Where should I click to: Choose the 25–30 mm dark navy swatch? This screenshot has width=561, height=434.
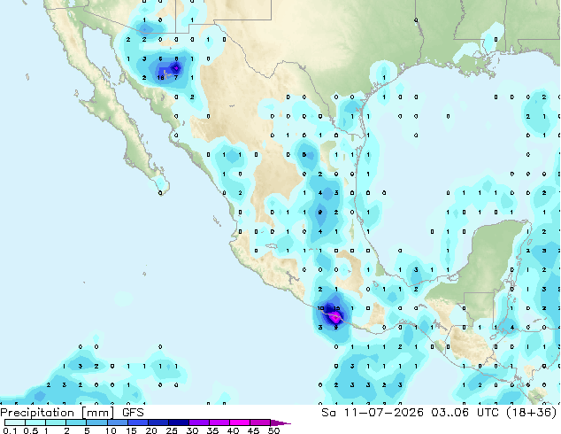pos(178,422)
